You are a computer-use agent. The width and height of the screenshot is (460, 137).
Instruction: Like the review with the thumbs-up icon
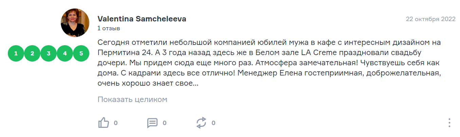(103, 123)
